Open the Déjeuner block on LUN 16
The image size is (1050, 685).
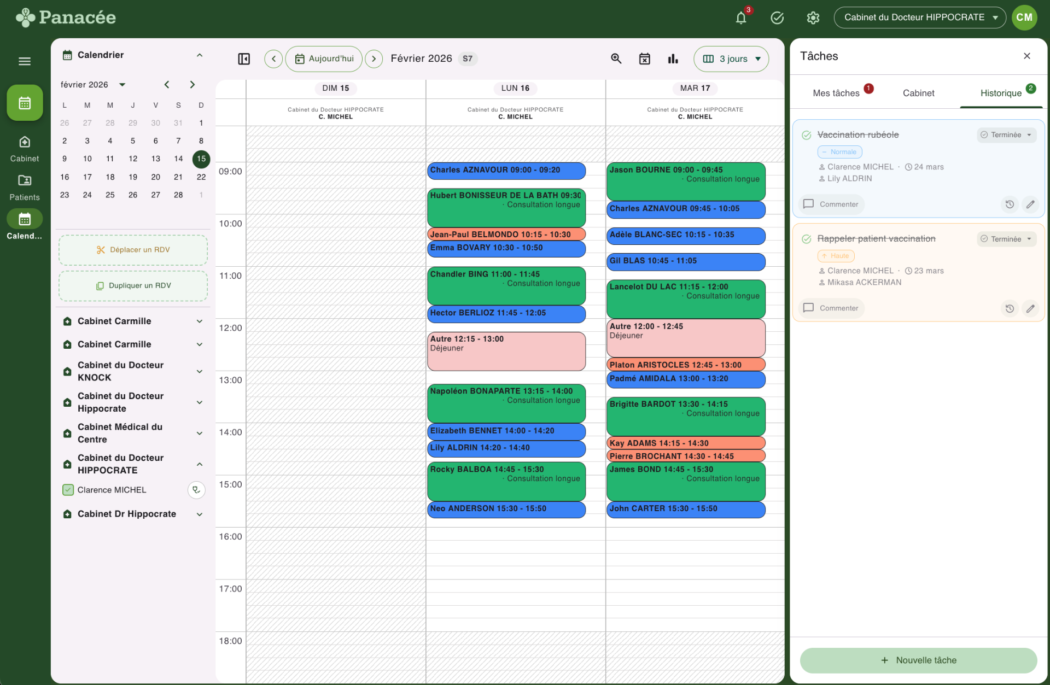pos(506,351)
